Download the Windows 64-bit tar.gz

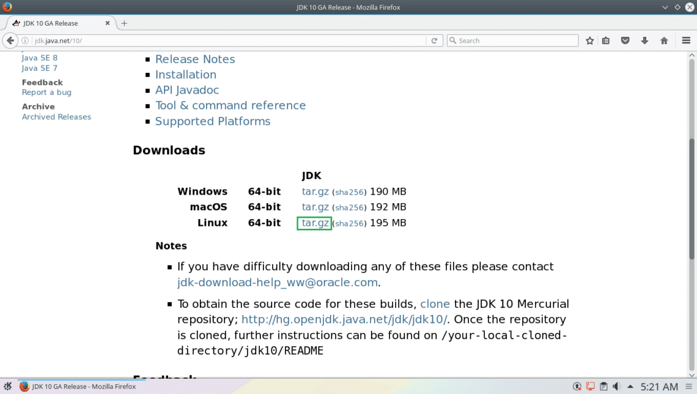[x=315, y=191]
